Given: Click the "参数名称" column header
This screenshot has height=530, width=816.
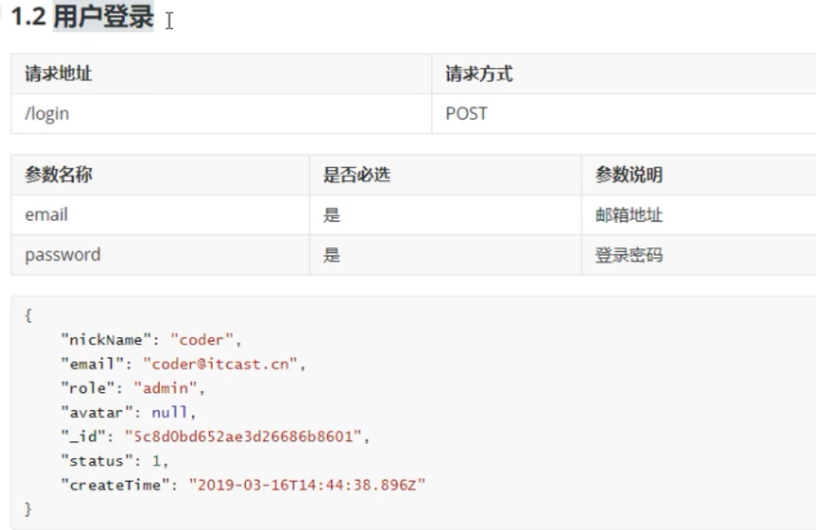Looking at the screenshot, I should pyautogui.click(x=58, y=175).
